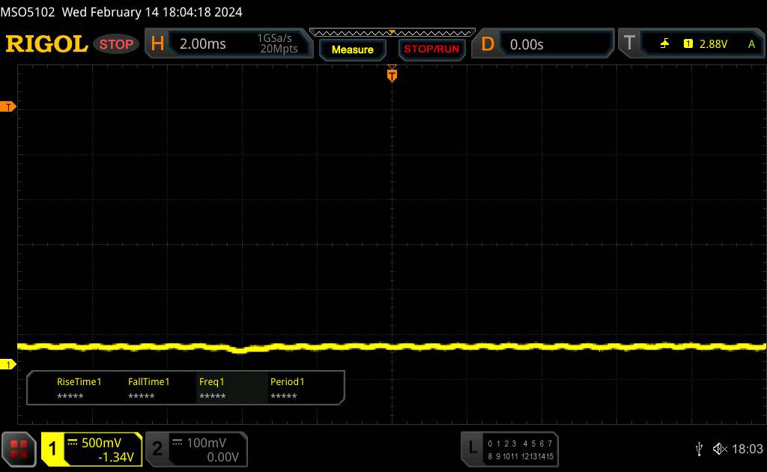The height and width of the screenshot is (472, 767).
Task: Click the waveform memory position bar at top
Action: (392, 32)
